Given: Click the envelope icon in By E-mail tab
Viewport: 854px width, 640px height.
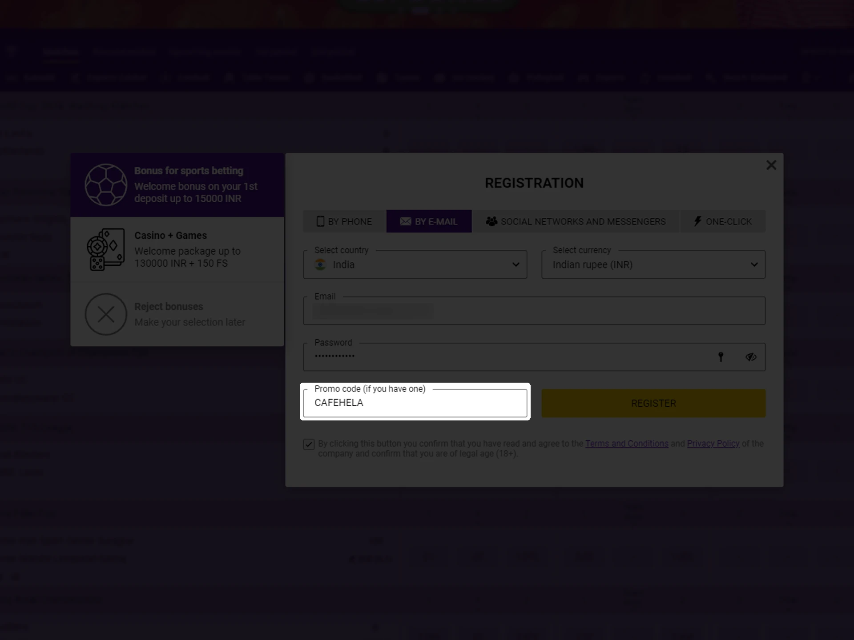Looking at the screenshot, I should click(406, 221).
